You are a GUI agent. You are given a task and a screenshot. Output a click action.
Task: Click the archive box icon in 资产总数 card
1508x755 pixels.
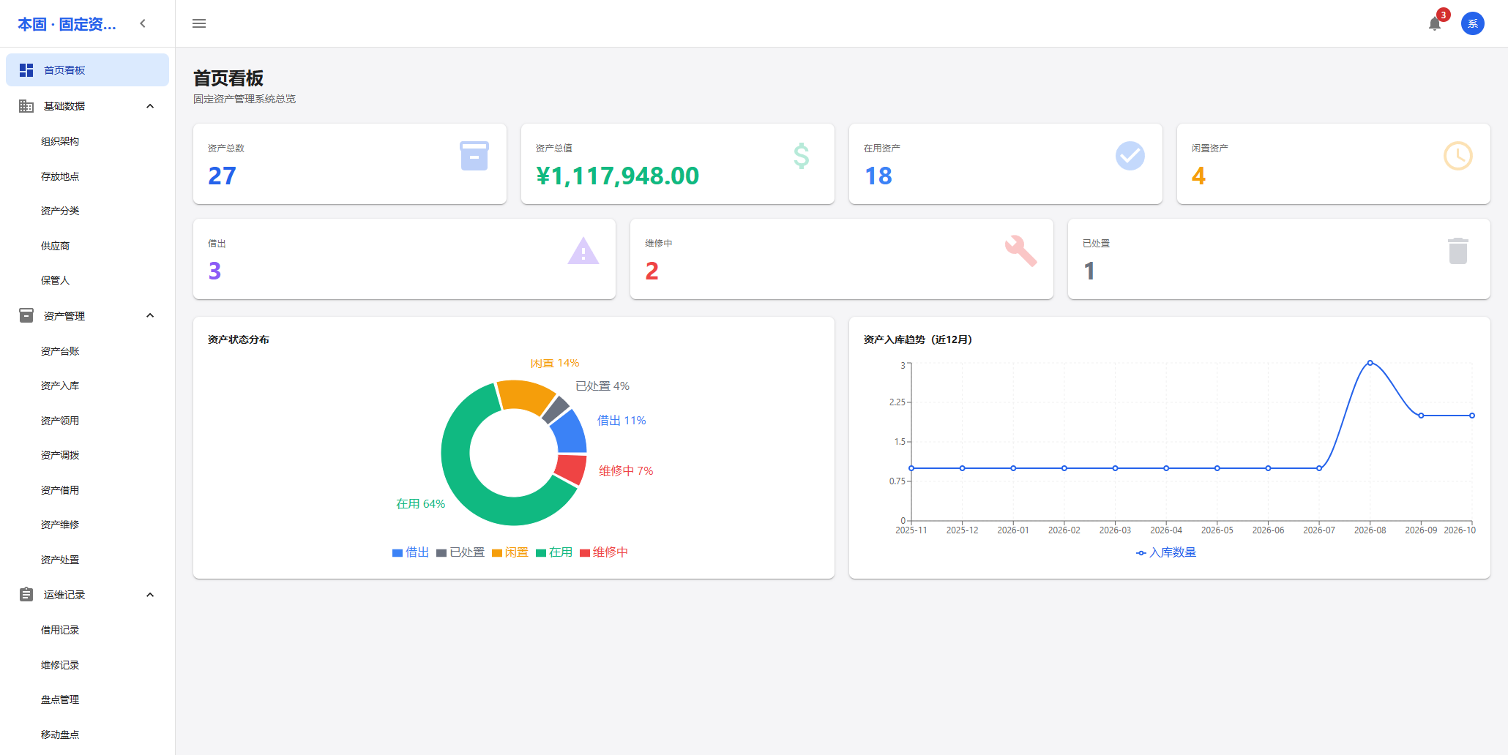[474, 156]
